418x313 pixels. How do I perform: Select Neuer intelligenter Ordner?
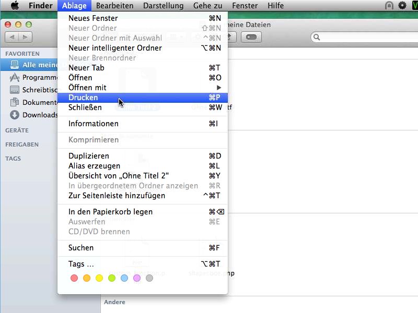point(143,48)
